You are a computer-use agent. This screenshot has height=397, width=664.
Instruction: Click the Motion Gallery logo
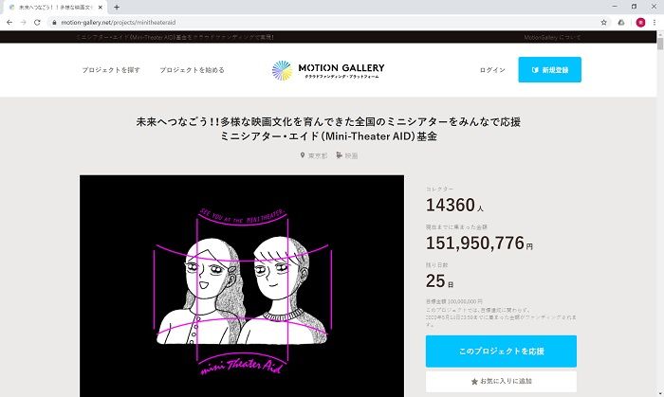[x=328, y=70]
